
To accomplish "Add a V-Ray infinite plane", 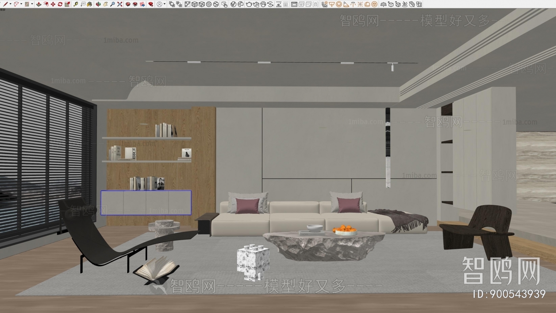I will pos(384,4).
